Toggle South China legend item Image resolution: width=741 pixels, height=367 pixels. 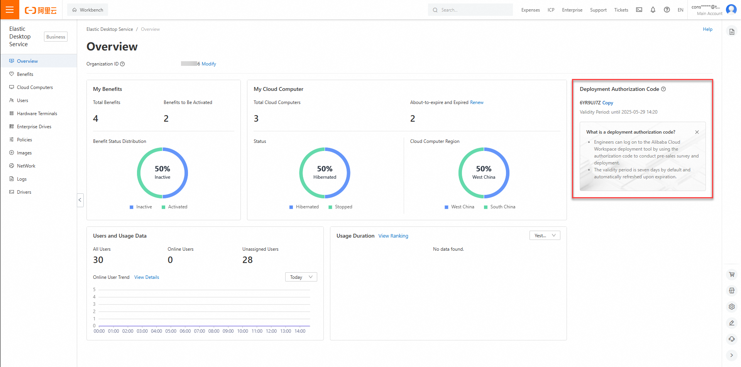(x=500, y=207)
